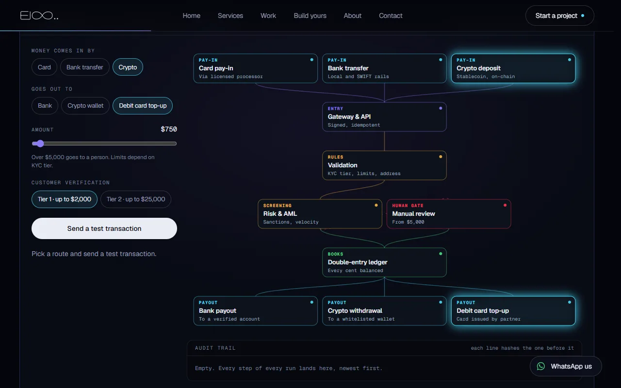Select the Risk & AML screening node
The width and height of the screenshot is (621, 388).
(x=320, y=214)
